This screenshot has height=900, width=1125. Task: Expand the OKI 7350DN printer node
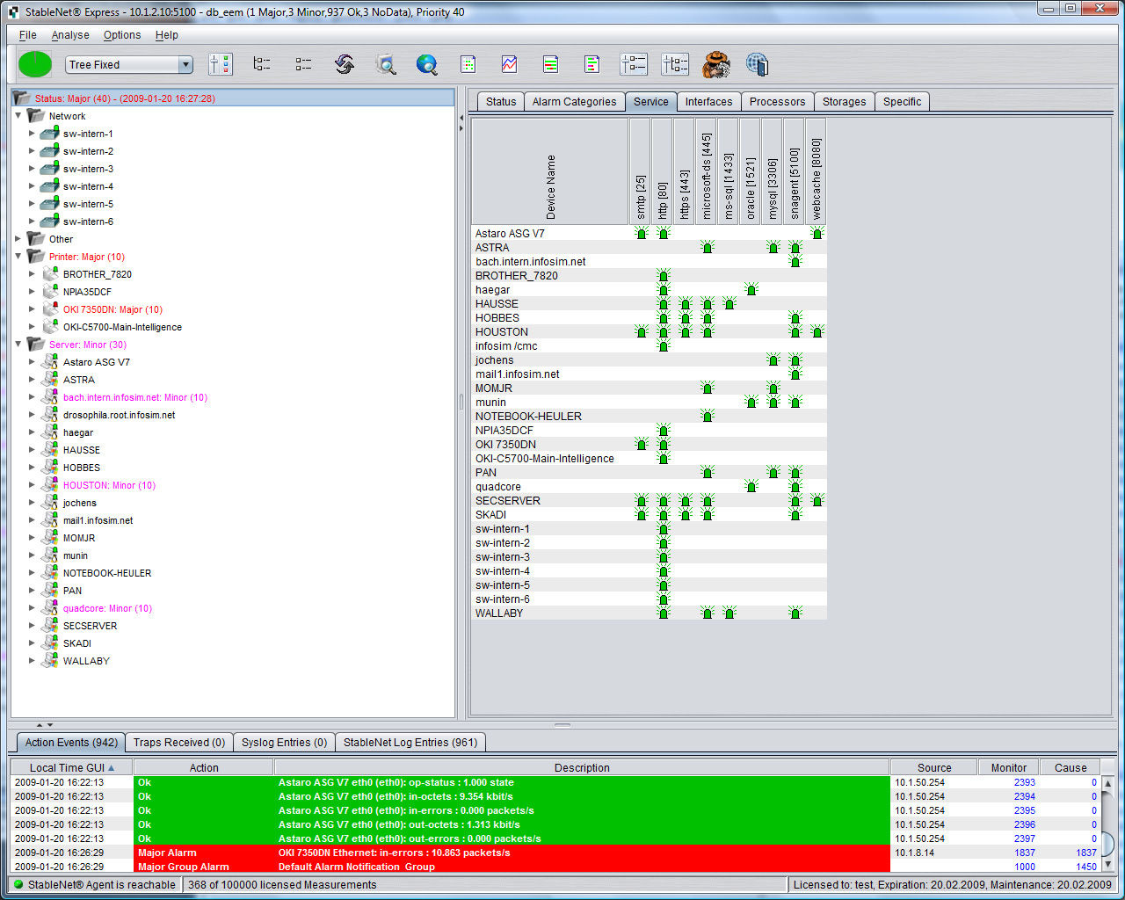(x=33, y=309)
